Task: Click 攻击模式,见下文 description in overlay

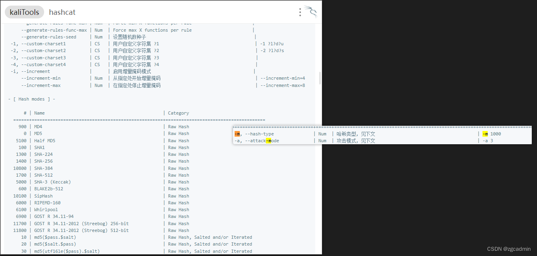Action: 356,141
